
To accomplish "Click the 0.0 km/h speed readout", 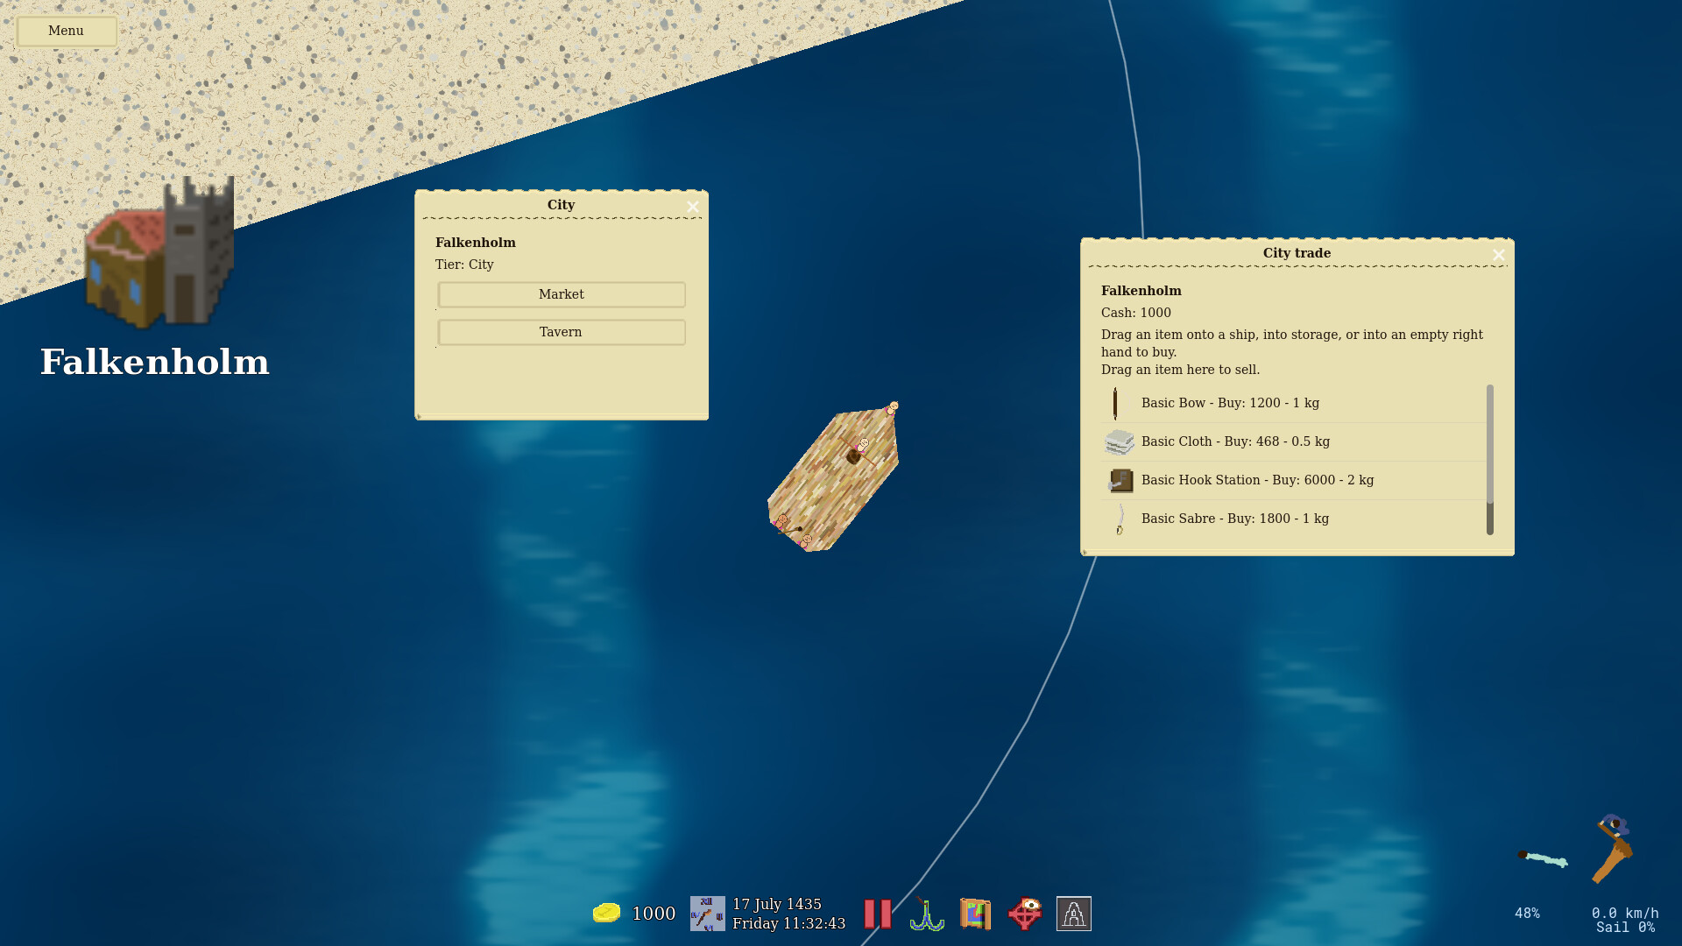I will pos(1625,914).
